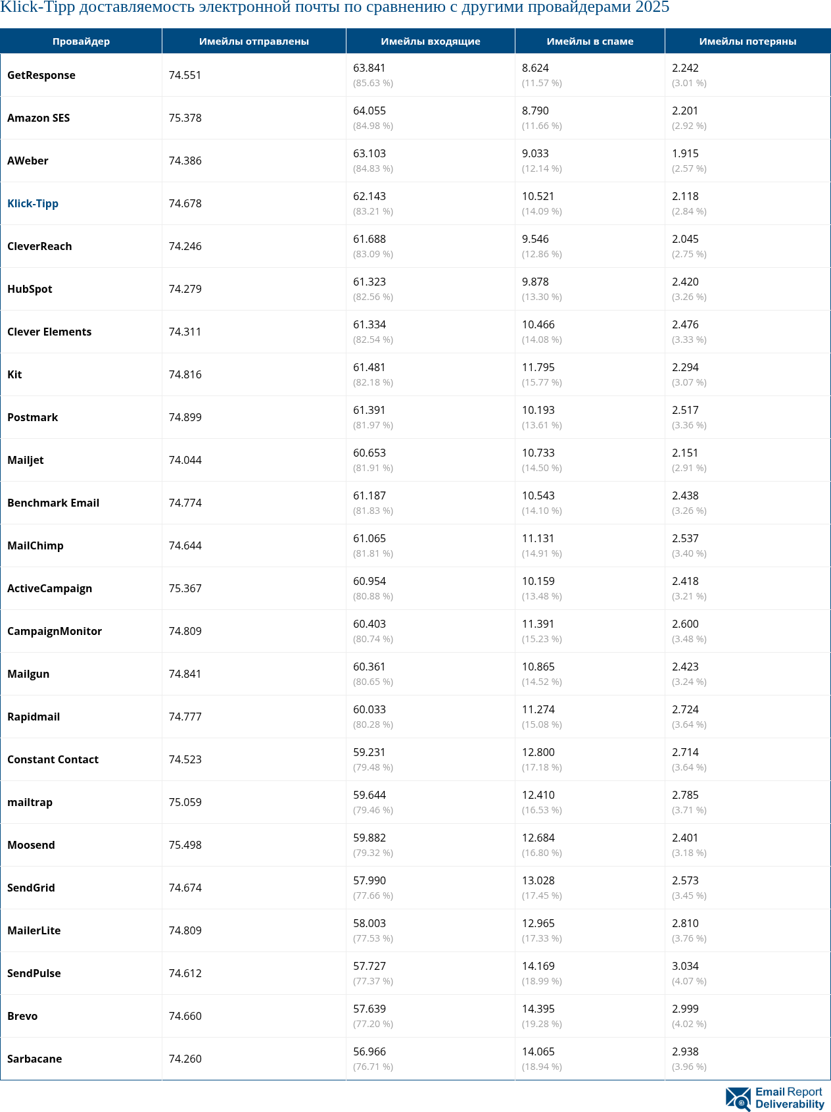Click the Email Report Deliverability logo icon
This screenshot has height=1112, width=831.
pos(738,1099)
